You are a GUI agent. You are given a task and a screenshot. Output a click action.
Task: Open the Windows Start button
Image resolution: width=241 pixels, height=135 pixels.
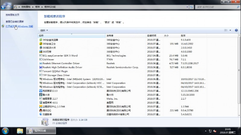click(x=5, y=131)
